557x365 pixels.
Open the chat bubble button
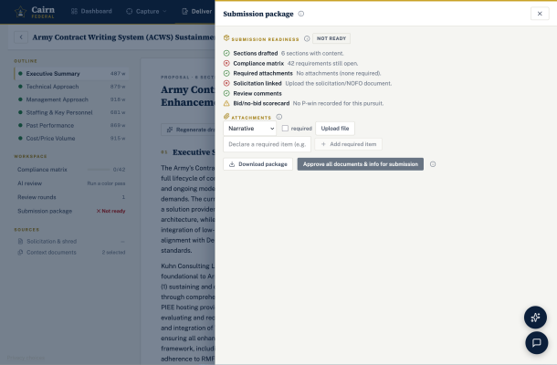pyautogui.click(x=536, y=342)
